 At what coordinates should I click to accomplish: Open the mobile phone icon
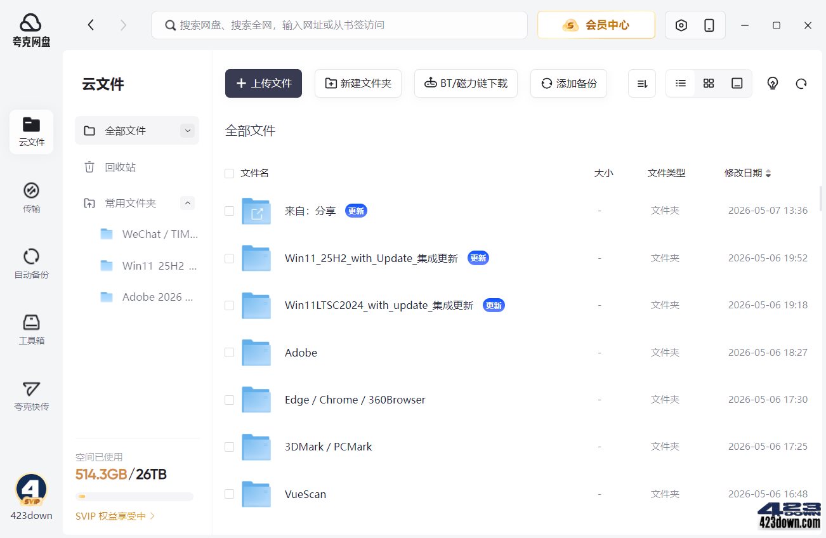pos(709,25)
